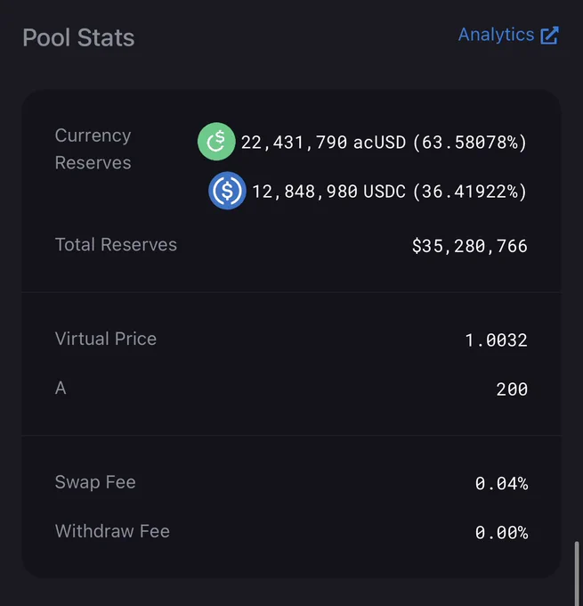Select the 1.0032 virtual price value
The width and height of the screenshot is (583, 606).
496,340
